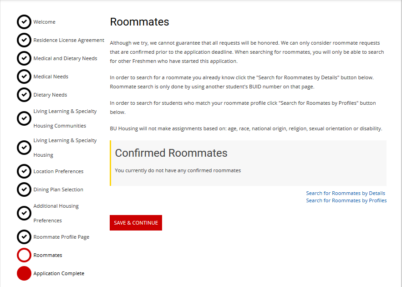The height and width of the screenshot is (287, 402).
Task: Click the empty red Roommates step circle
Action: (x=24, y=255)
